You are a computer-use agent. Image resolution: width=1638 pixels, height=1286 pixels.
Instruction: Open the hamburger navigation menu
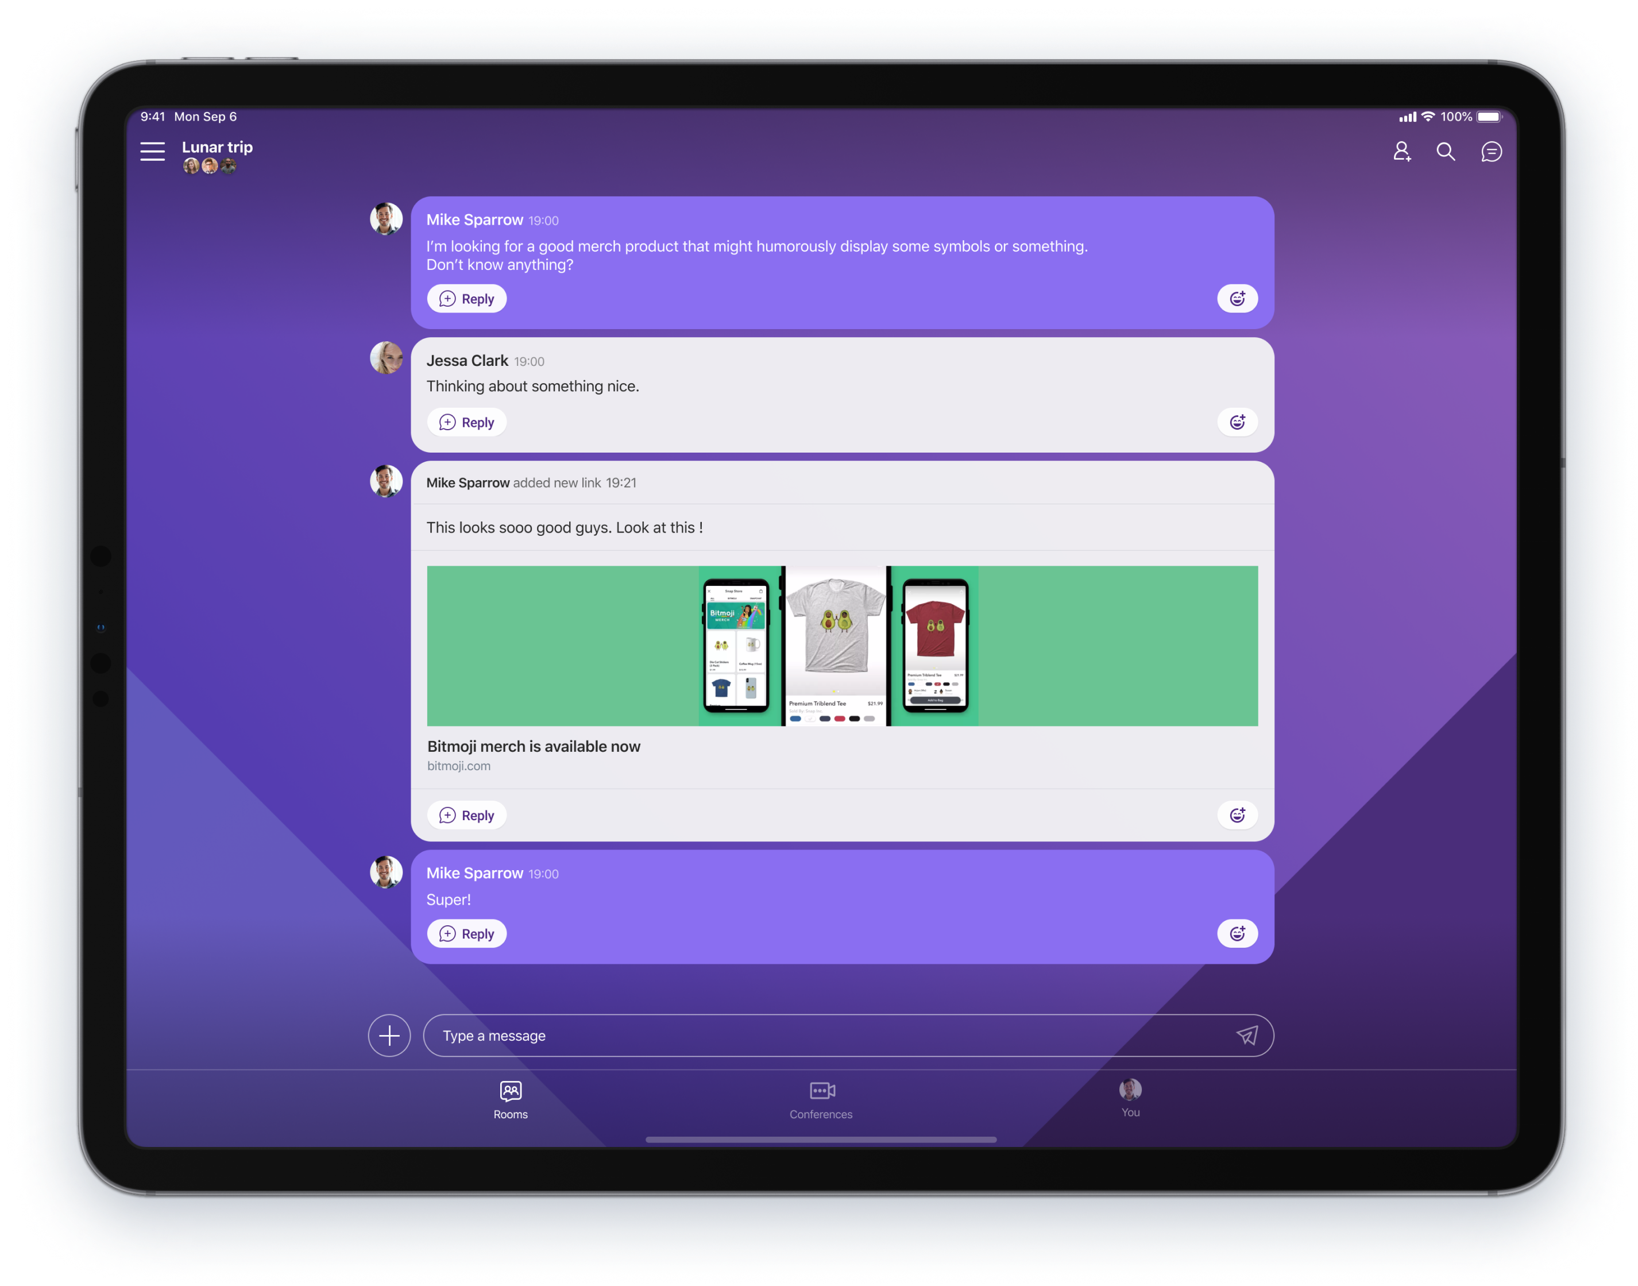(153, 151)
